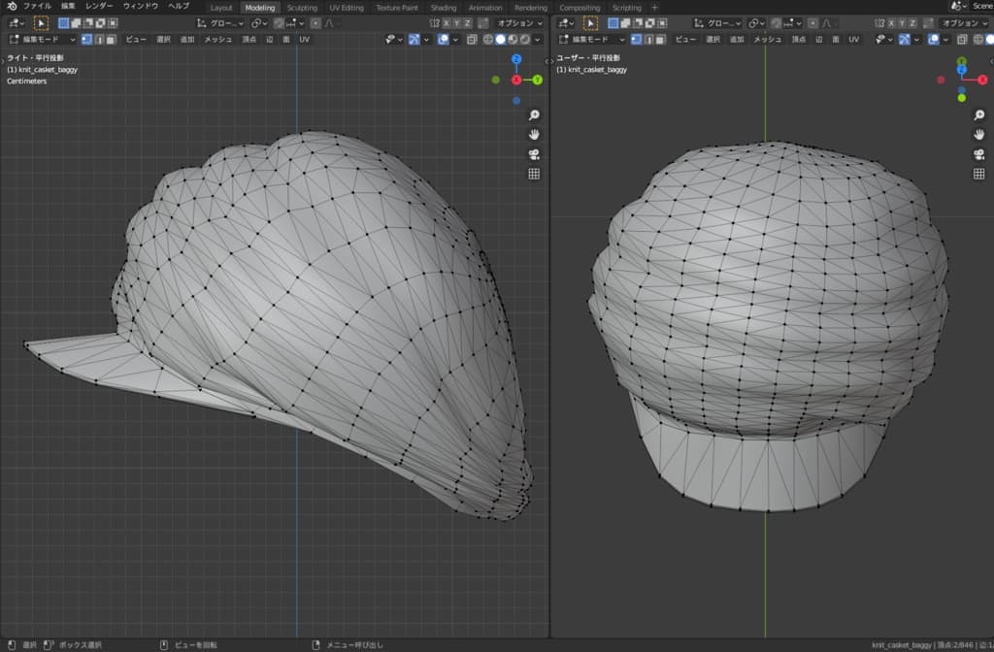Toggle camera view icon in left viewport
The height and width of the screenshot is (652, 994).
[533, 154]
